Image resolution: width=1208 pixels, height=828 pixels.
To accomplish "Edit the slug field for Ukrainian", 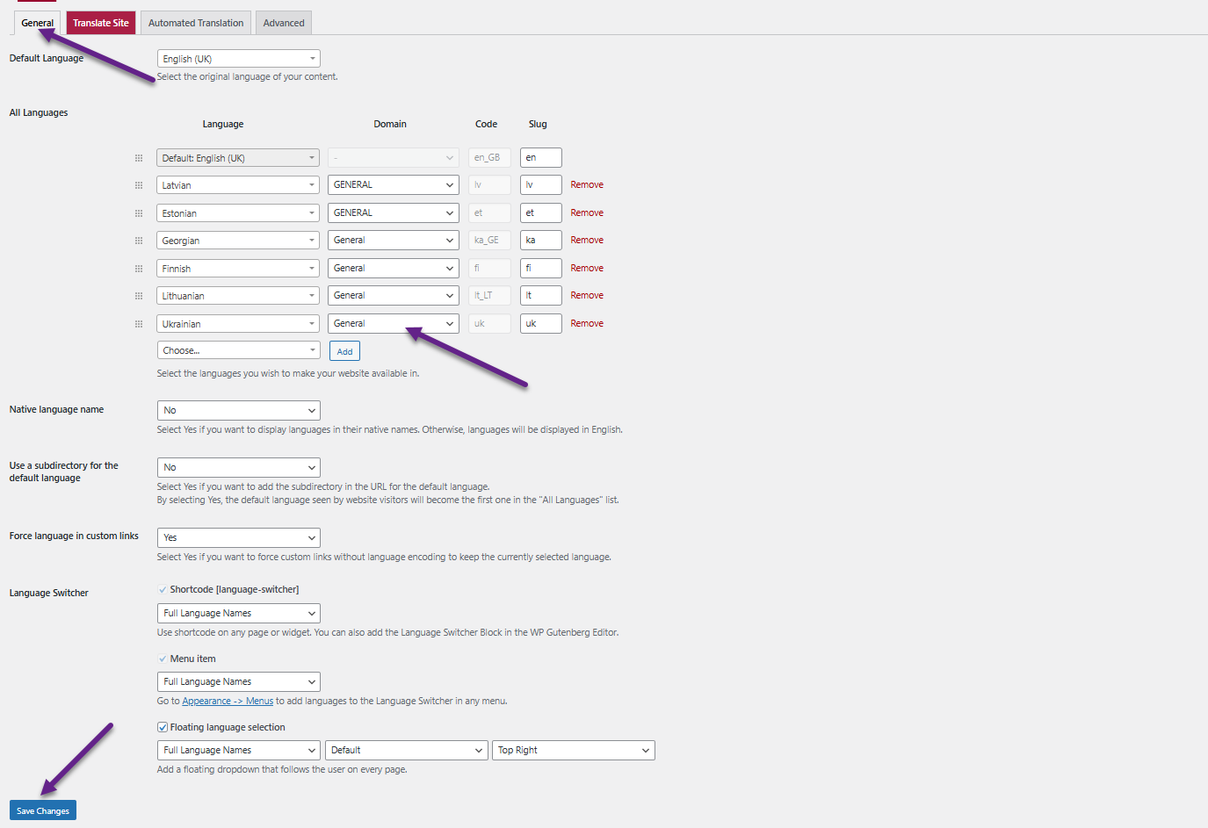I will (541, 323).
